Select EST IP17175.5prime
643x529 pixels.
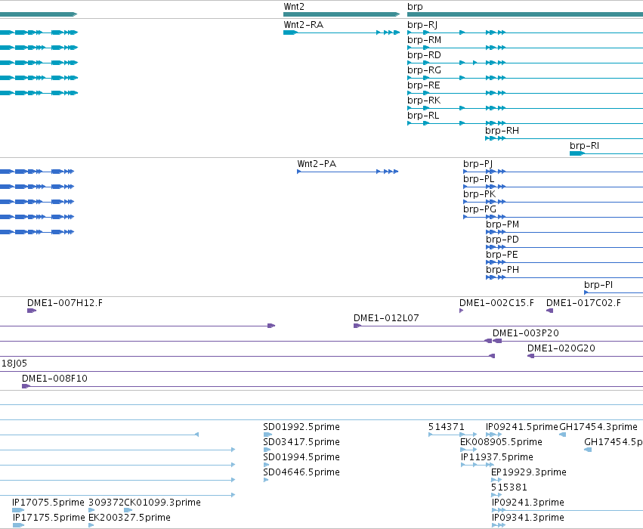[49, 518]
